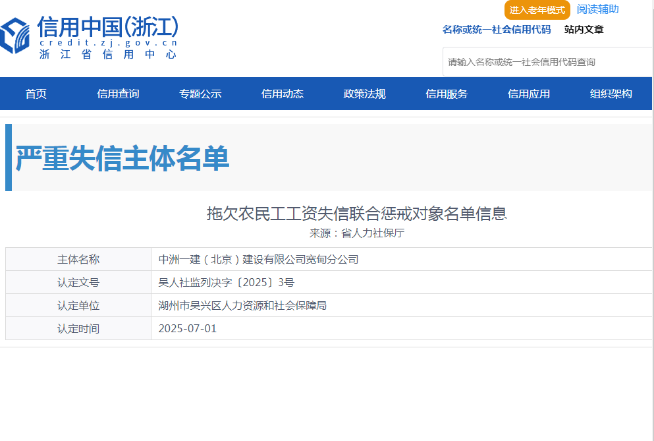The image size is (654, 441).
Task: Open the 信用服务 menu item
Action: pos(447,94)
